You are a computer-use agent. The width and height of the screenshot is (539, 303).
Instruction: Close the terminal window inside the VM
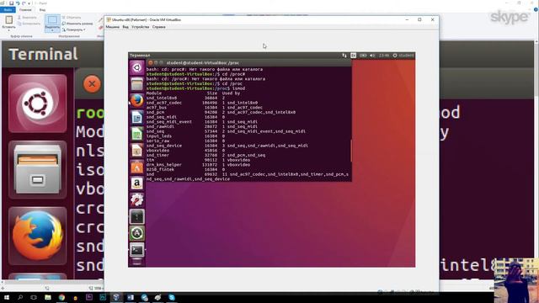(150, 63)
